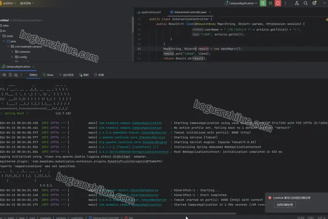Open the add-collaborator user icon
The image size is (328, 219).
[x=297, y=3]
